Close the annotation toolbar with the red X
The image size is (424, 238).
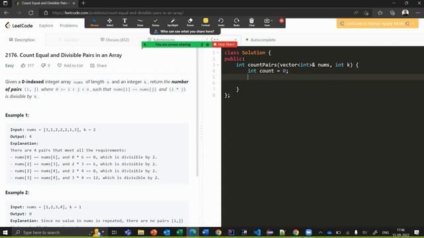(x=282, y=20)
